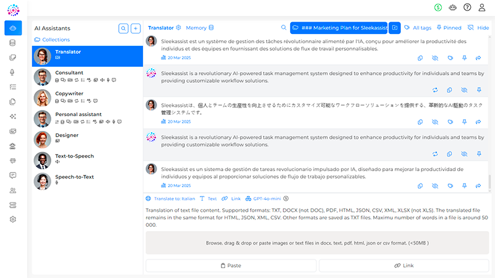Open Translator settings gear icon
The image size is (495, 278).
(178, 27)
